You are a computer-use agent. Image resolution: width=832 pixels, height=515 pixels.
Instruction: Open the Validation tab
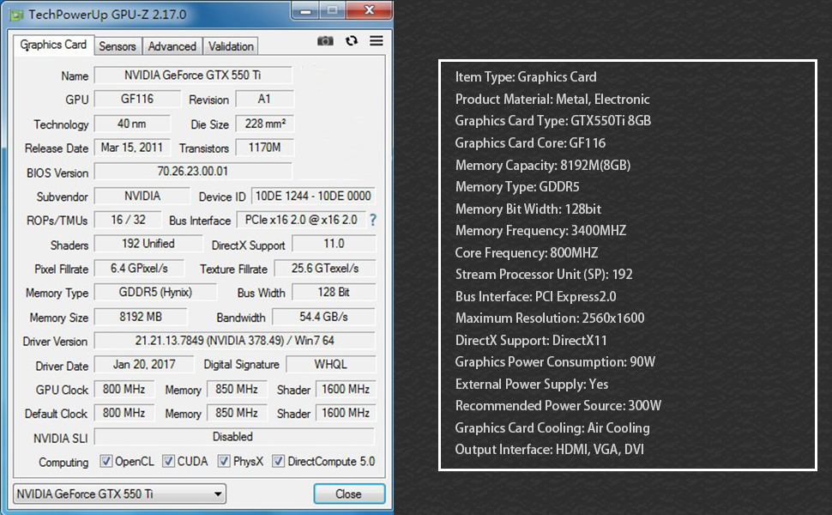231,46
